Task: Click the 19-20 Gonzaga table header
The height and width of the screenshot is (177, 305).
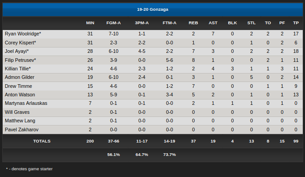Action: coord(152,9)
